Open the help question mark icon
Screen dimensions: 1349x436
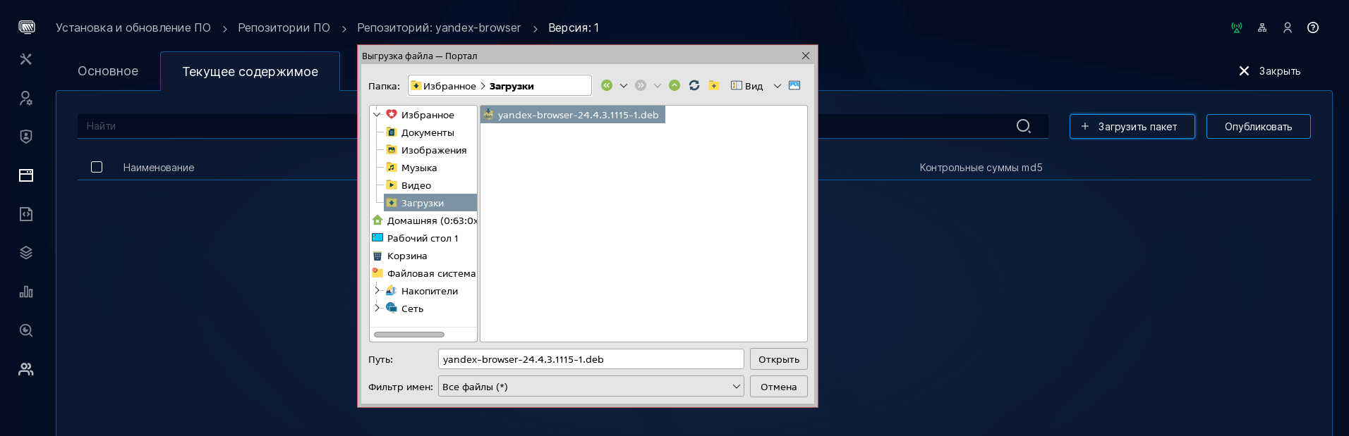pyautogui.click(x=1313, y=27)
